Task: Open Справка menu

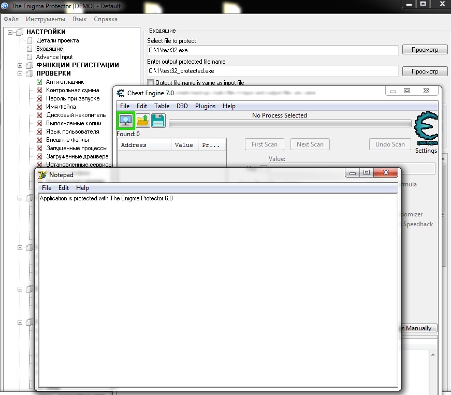Action: (106, 19)
